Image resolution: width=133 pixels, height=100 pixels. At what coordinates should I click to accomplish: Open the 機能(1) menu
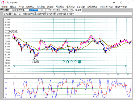pos(4,7)
